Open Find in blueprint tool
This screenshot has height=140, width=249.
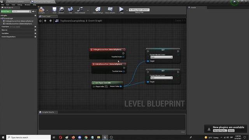pos(70,10)
